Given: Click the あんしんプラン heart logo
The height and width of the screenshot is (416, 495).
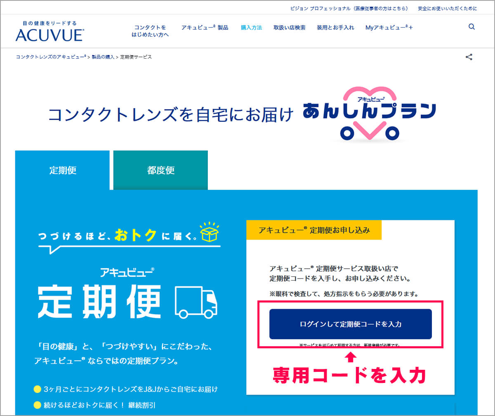Looking at the screenshot, I should click(x=369, y=114).
